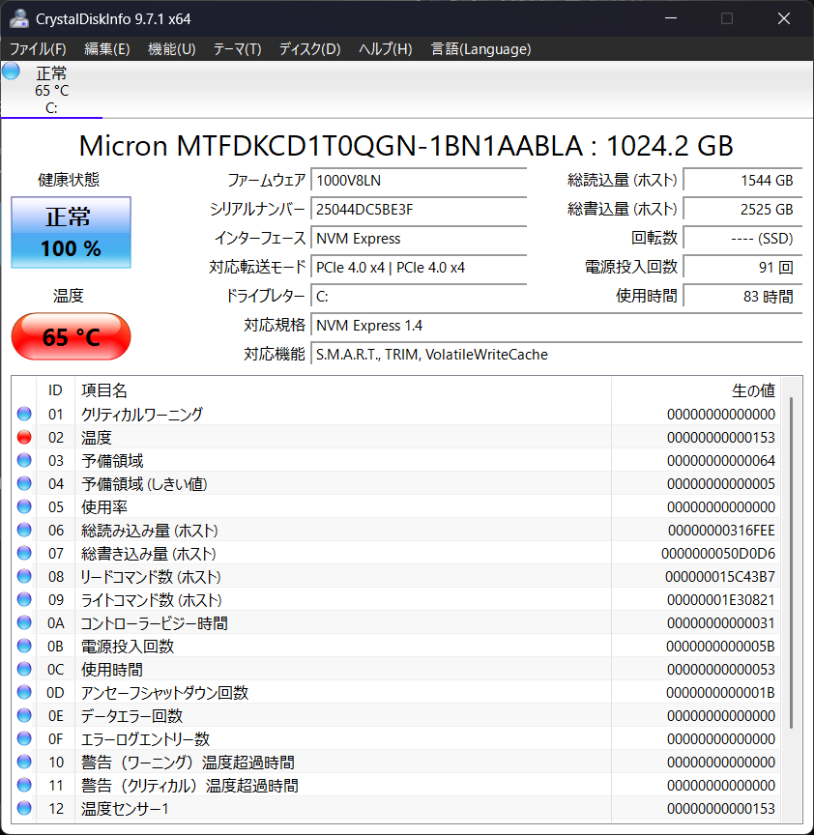Click status orb for 11 警告 (クリティカル) 温度超過時間

coord(24,785)
